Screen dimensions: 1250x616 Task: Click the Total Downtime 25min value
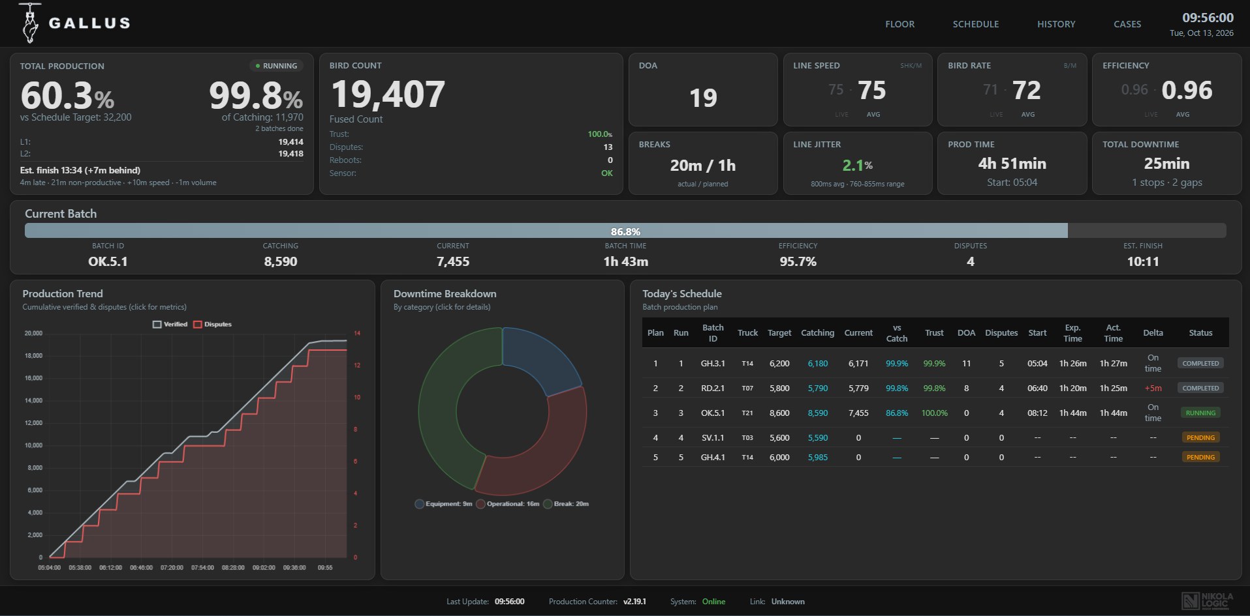(1166, 163)
